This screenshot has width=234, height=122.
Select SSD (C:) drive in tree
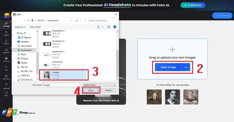pos(24,67)
